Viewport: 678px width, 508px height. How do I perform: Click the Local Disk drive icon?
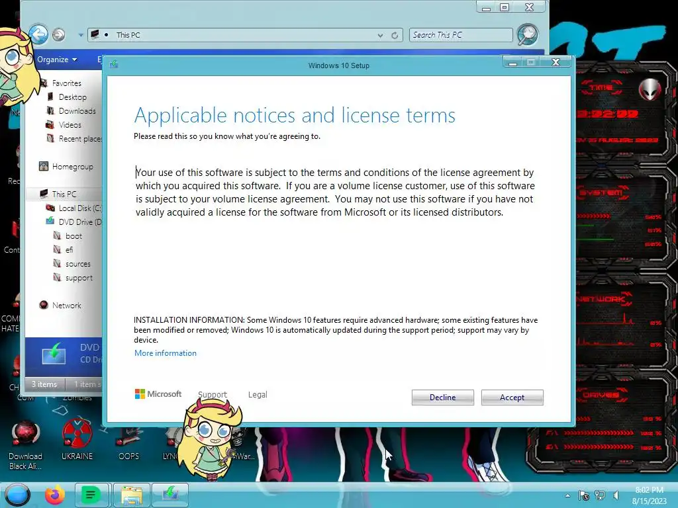(x=50, y=208)
